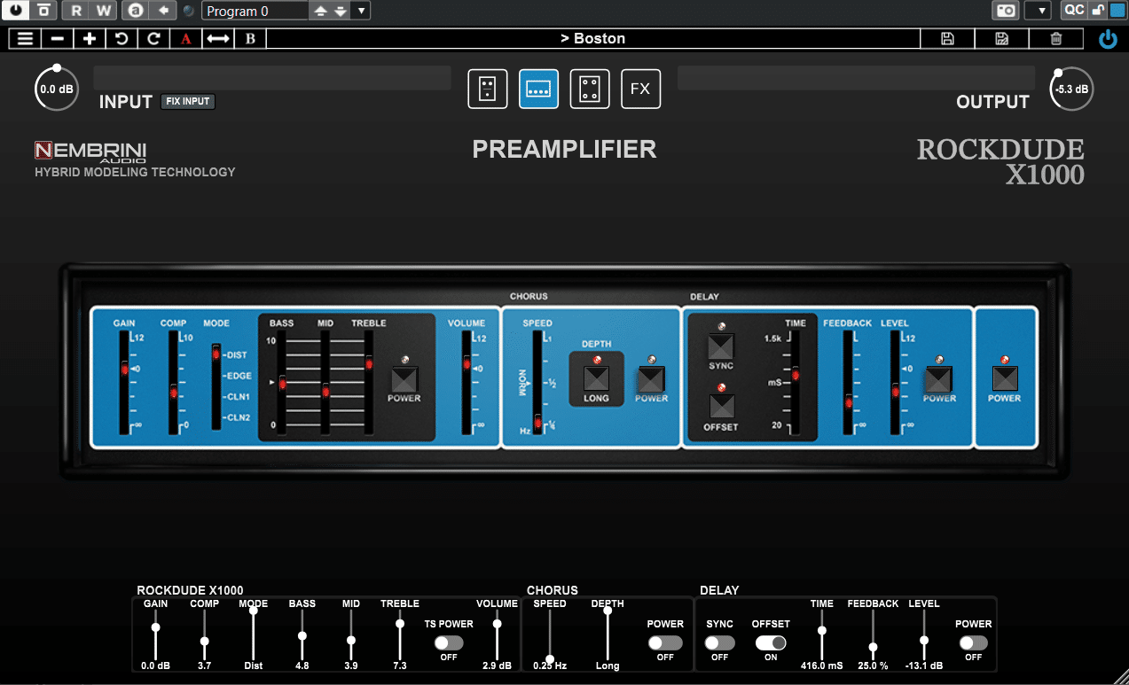1129x685 pixels.
Task: Open the Boston preset selector
Action: coord(592,39)
